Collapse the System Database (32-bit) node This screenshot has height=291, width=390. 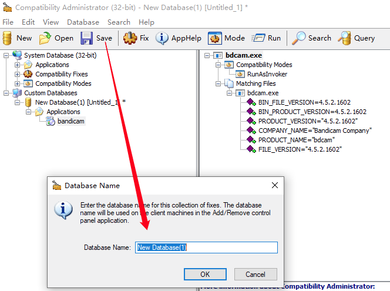[x=6, y=55]
